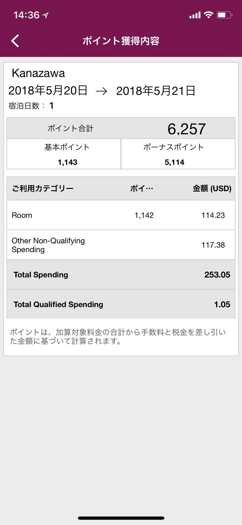Tap the battery status icon
Image resolution: width=242 pixels, height=525 pixels.
(224, 15)
